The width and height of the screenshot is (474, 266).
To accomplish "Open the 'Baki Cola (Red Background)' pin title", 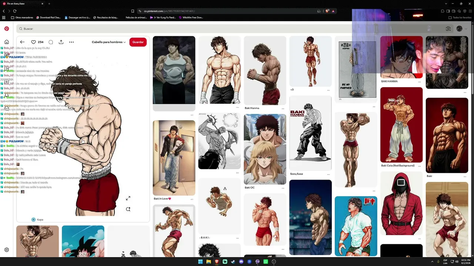I will pyautogui.click(x=398, y=166).
